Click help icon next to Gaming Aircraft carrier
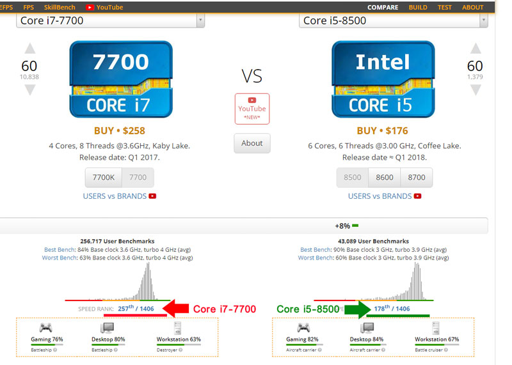Image resolution: width=512 pixels, height=365 pixels. tap(319, 350)
